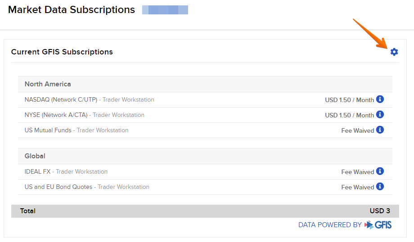Click the blurred account ID beside title
Screen dimensions: 414x242
point(165,10)
